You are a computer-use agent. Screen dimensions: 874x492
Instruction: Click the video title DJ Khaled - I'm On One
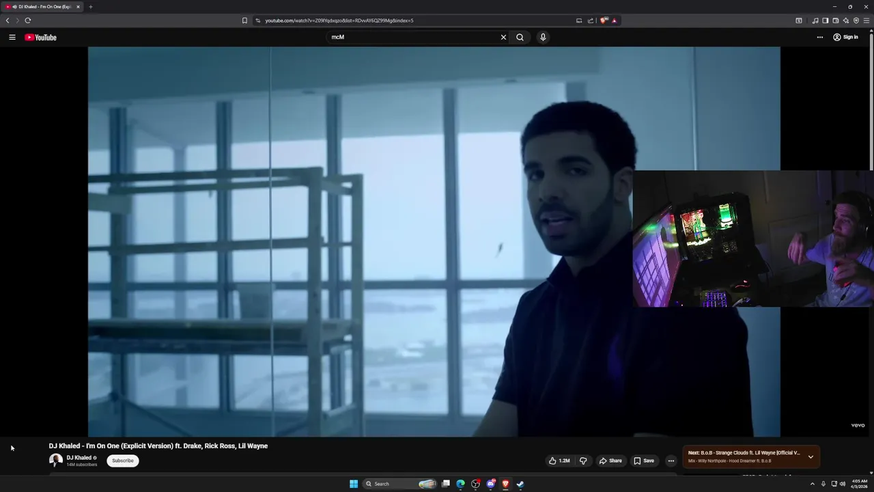[158, 446]
